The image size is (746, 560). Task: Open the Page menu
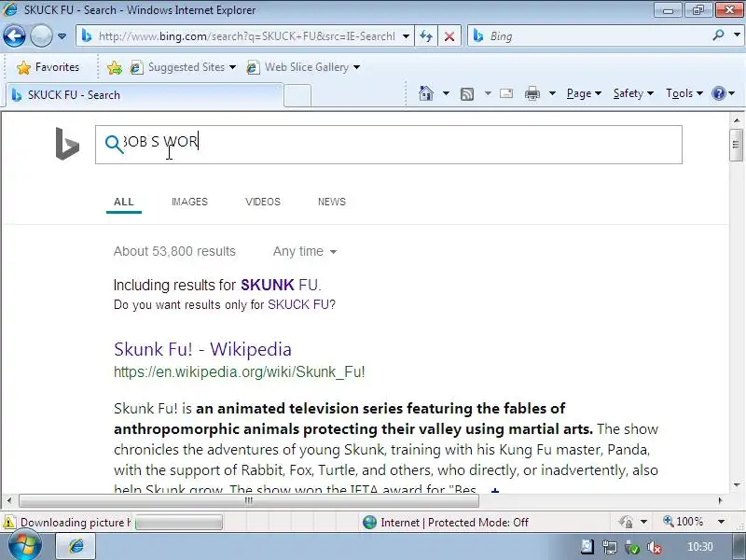point(584,93)
